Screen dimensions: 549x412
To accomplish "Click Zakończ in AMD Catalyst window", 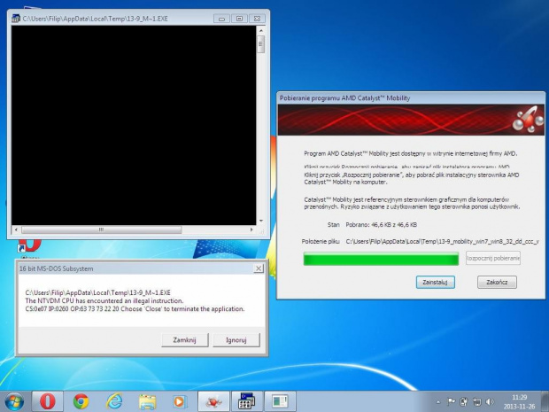I will (497, 282).
